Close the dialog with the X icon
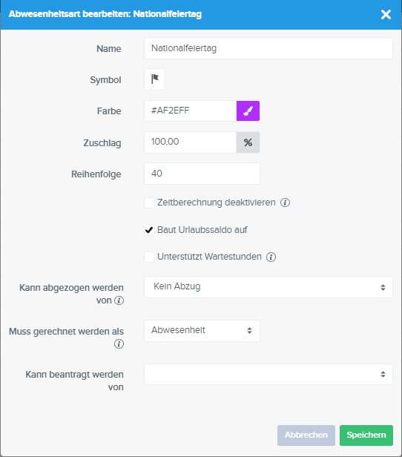 (x=386, y=14)
